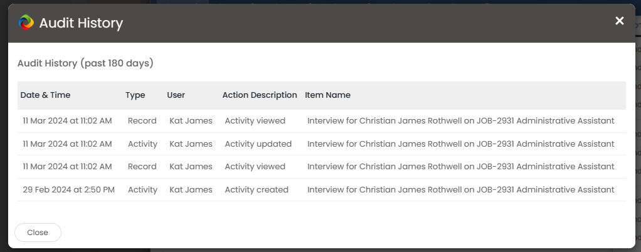Screen dimensions: 641x252
Task: Click the Activity updated action cell
Action: (258, 144)
